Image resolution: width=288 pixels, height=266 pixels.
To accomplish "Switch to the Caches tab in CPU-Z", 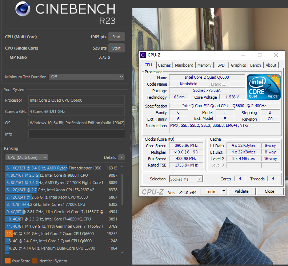I will point(164,65).
